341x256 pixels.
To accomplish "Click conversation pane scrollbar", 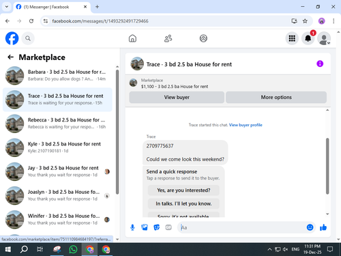I will [327, 166].
